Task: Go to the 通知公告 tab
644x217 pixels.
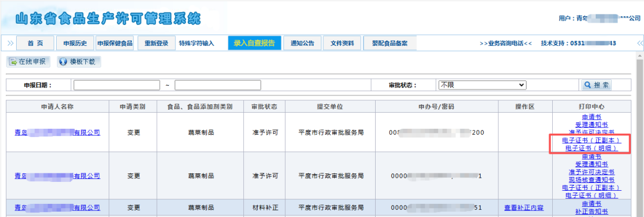Action: coord(302,43)
